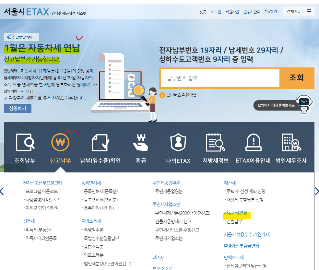
Task: Click the right carousel arrow
Action: (317, 191)
